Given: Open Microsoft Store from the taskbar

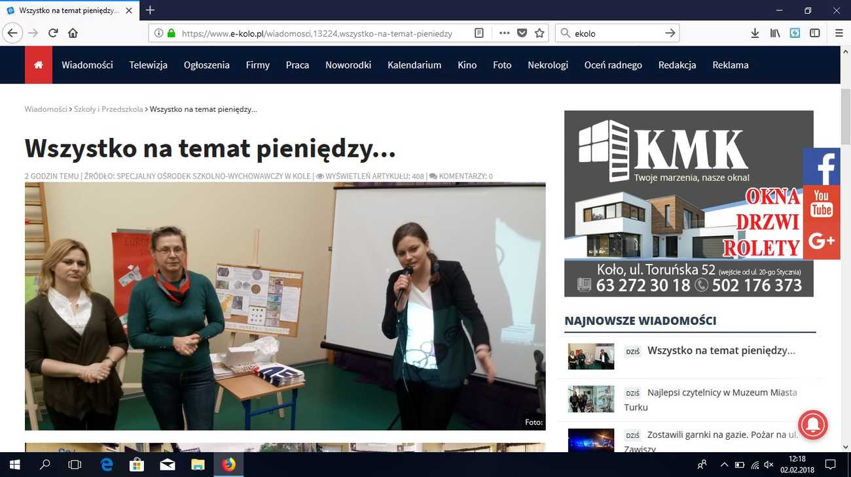Looking at the screenshot, I should click(137, 465).
